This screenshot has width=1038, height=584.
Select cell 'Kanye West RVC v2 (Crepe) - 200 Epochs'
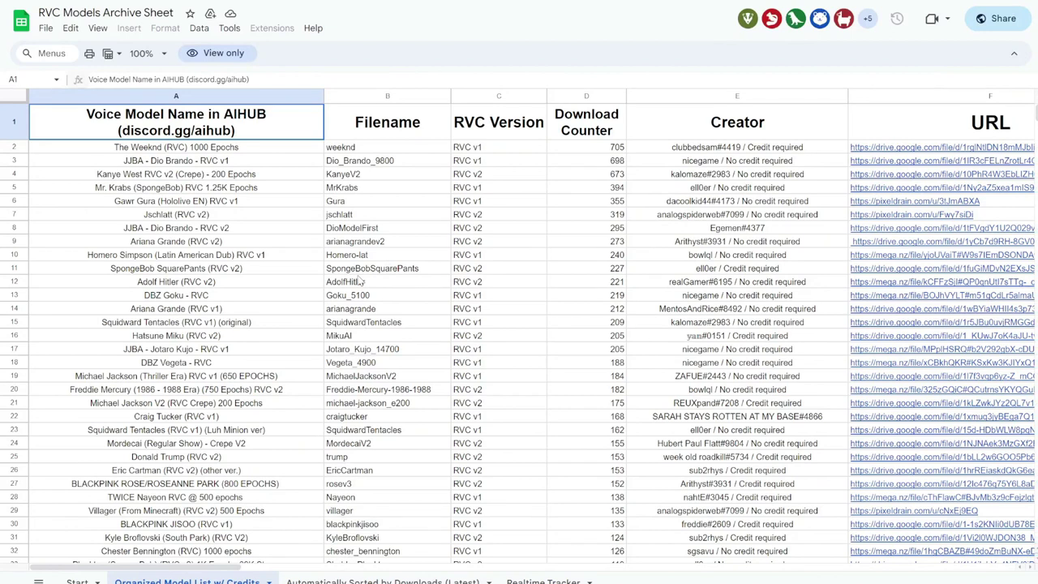click(x=176, y=174)
